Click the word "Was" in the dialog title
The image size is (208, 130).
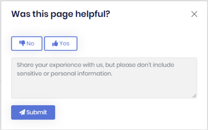[x=21, y=14]
